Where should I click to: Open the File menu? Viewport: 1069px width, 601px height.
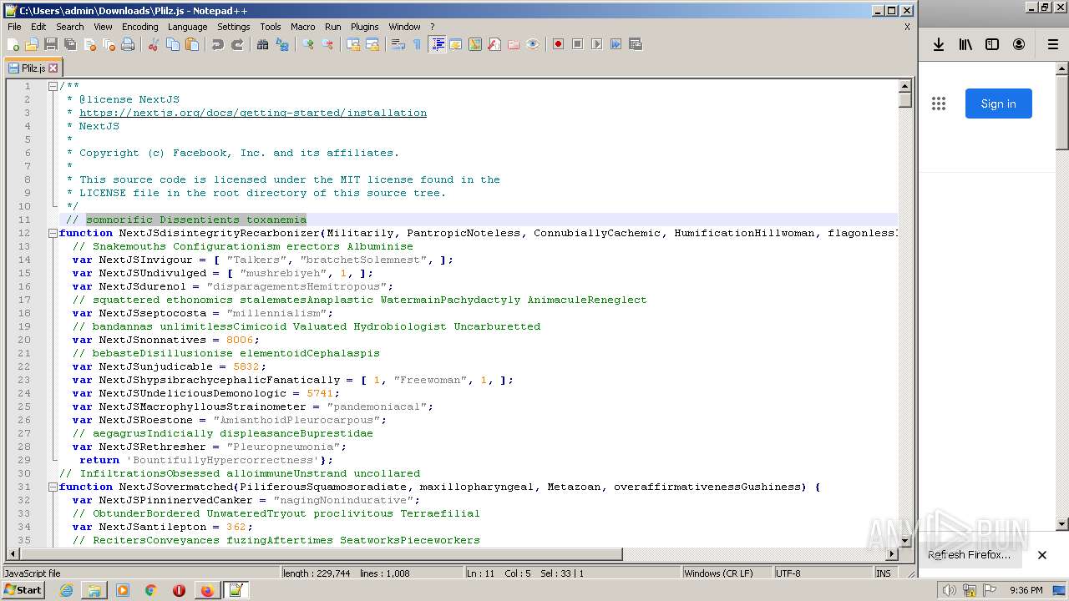(x=14, y=27)
